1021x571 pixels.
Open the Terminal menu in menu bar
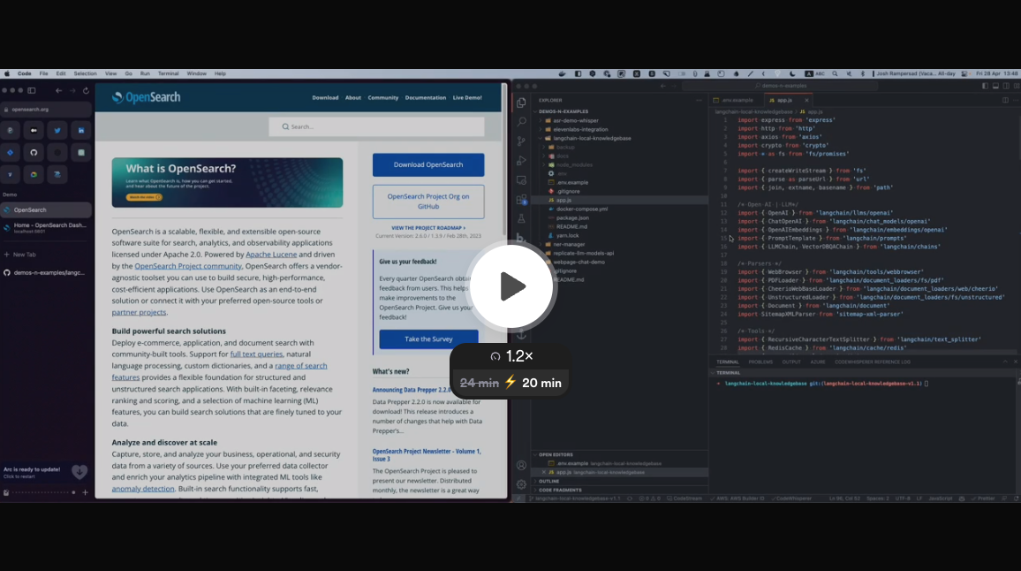(168, 73)
